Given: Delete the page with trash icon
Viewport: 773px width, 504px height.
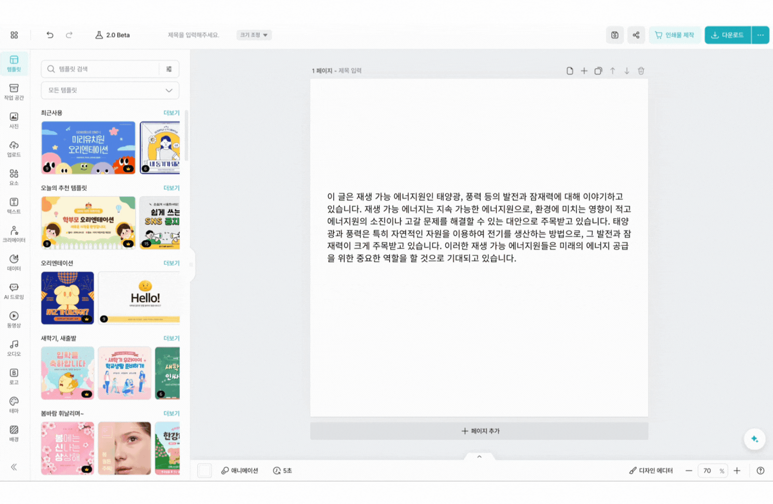Looking at the screenshot, I should click(641, 71).
